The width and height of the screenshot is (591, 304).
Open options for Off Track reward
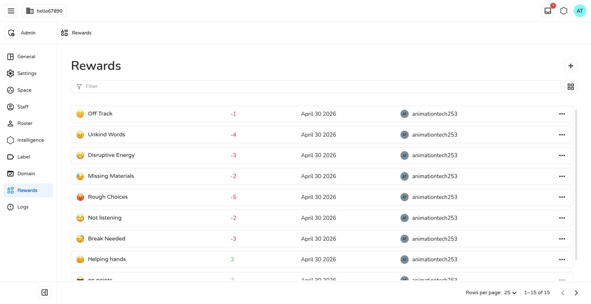click(562, 114)
